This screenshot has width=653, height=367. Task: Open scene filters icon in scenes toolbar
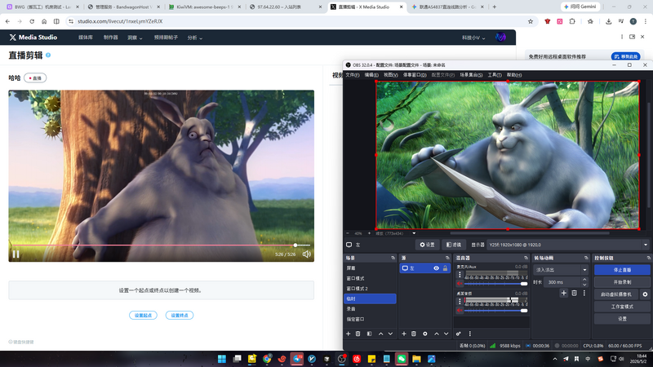(x=369, y=334)
